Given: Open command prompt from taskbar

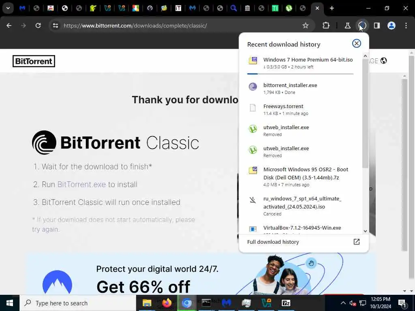Looking at the screenshot, I should pyautogui.click(x=206, y=303).
